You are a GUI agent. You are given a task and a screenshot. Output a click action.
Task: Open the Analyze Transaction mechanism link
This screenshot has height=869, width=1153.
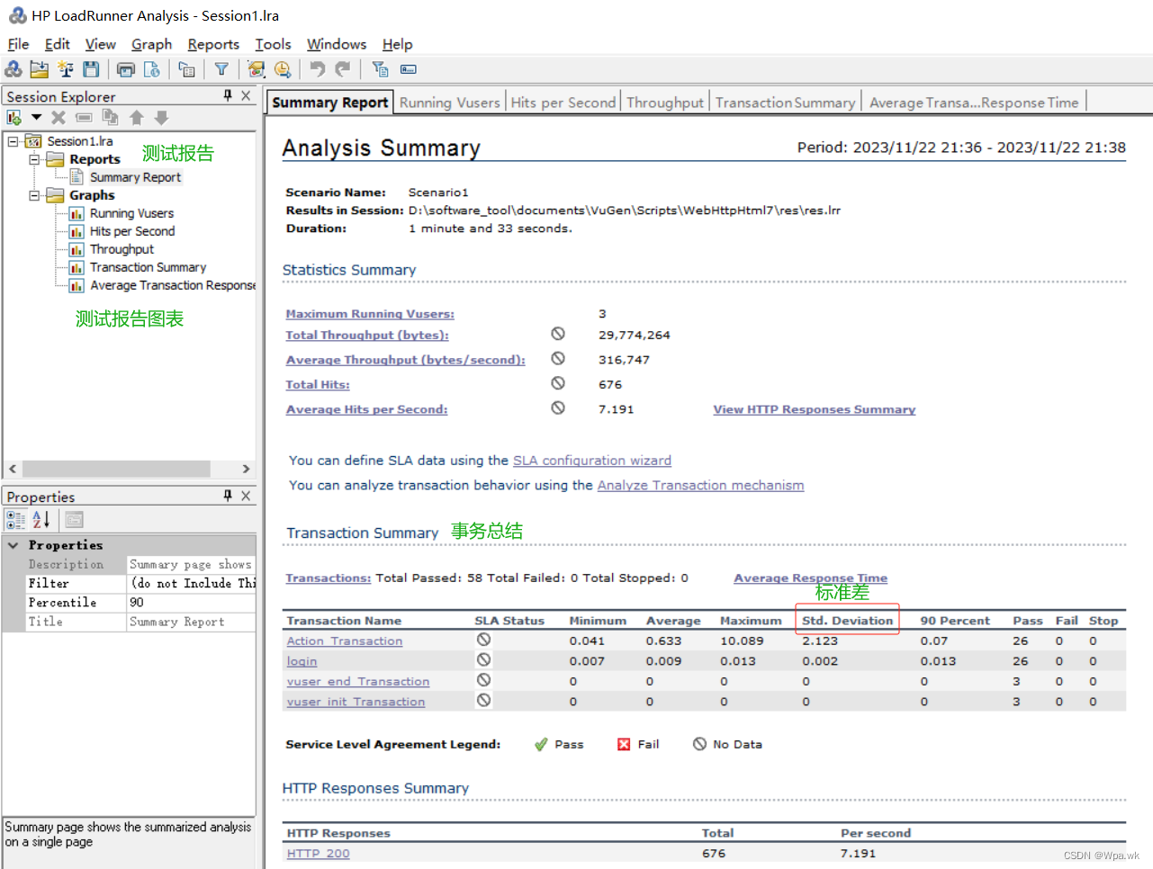(700, 486)
